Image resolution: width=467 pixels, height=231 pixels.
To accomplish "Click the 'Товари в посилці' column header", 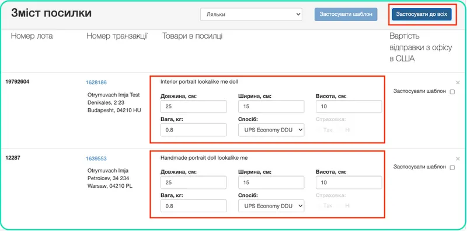I will tap(193, 36).
